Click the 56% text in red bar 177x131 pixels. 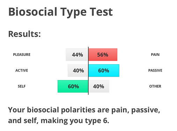[x=103, y=54]
